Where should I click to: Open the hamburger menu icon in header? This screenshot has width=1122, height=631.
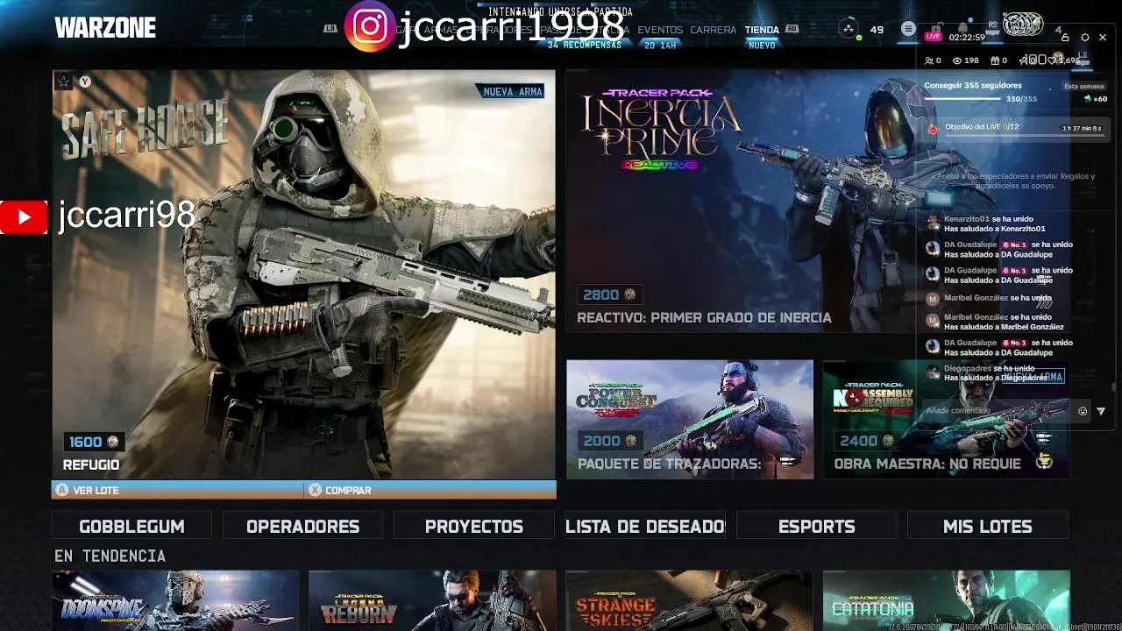click(908, 29)
